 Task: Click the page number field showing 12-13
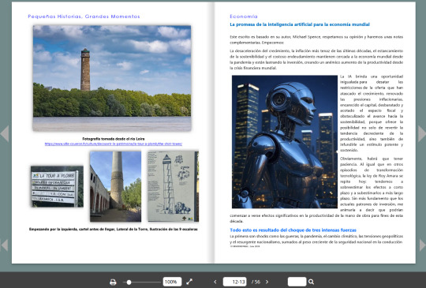point(235,282)
